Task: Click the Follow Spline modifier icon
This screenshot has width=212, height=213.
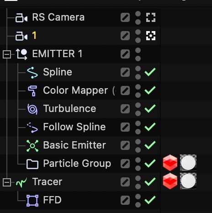Action: (x=32, y=128)
